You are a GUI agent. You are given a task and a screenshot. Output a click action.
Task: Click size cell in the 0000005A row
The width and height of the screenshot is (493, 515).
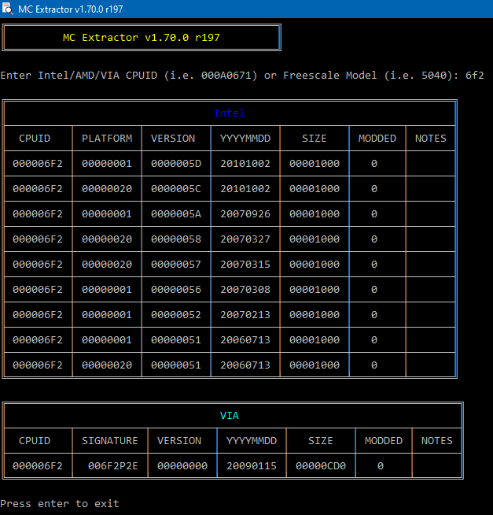(x=315, y=214)
